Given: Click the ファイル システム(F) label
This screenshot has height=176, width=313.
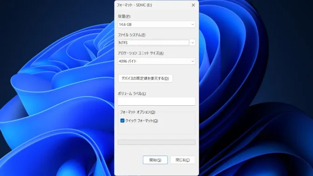Looking at the screenshot, I should point(131,35).
